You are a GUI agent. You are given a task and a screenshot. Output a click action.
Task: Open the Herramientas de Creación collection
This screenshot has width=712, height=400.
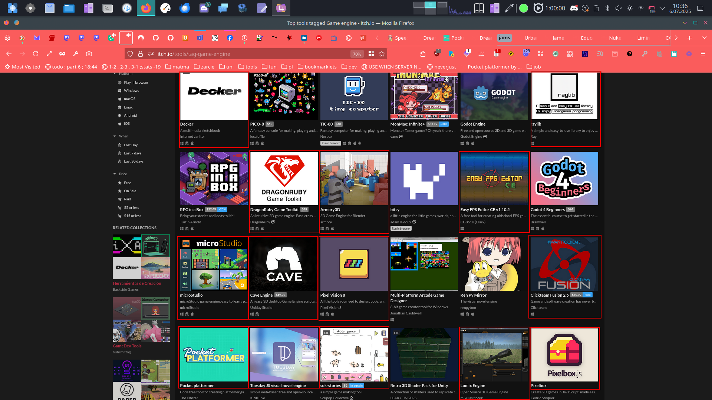click(x=137, y=283)
